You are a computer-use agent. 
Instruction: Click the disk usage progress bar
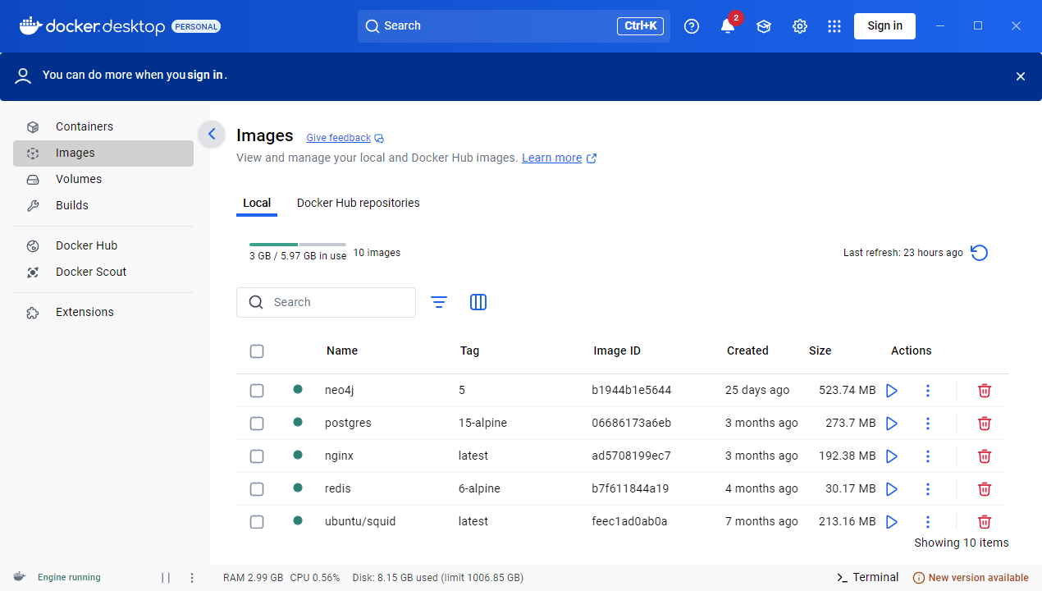click(298, 245)
